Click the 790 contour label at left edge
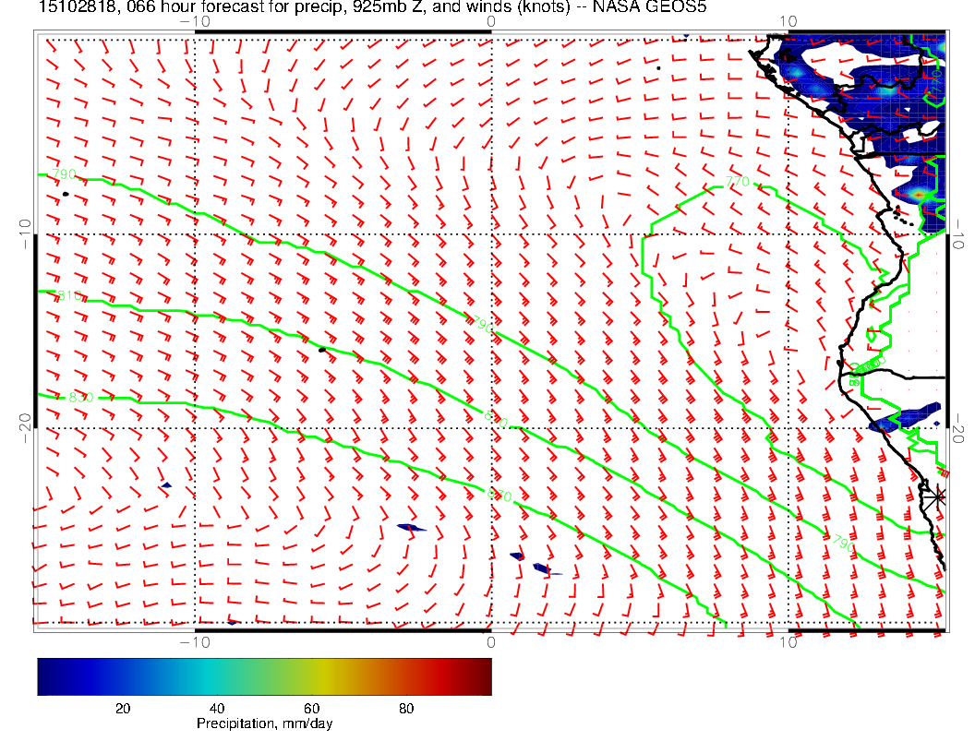 pyautogui.click(x=63, y=173)
